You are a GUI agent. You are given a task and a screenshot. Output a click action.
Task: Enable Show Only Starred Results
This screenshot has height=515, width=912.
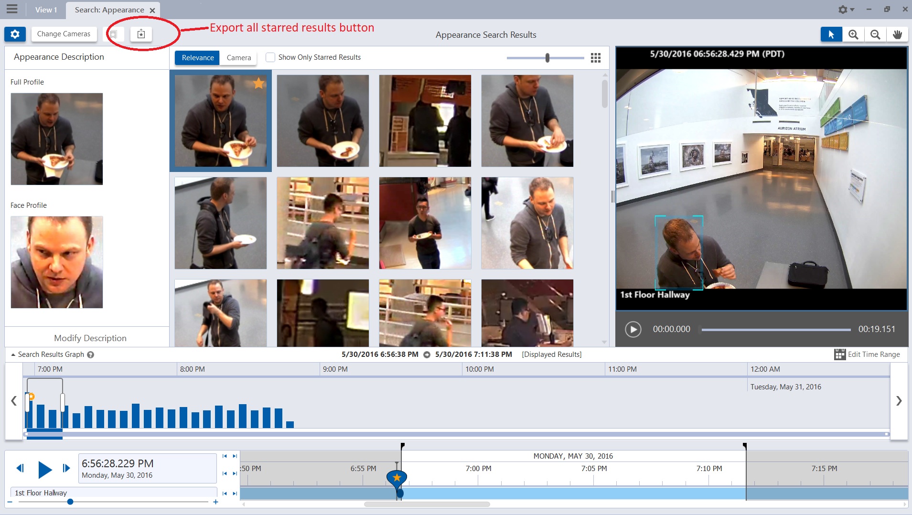[x=270, y=57]
